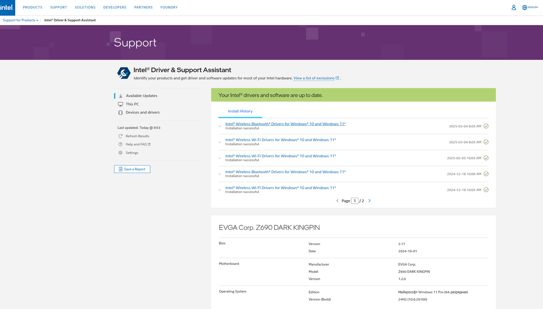
Task: Open Wi-Fi Drivers link dated 2025-02-05
Action: 280,156
